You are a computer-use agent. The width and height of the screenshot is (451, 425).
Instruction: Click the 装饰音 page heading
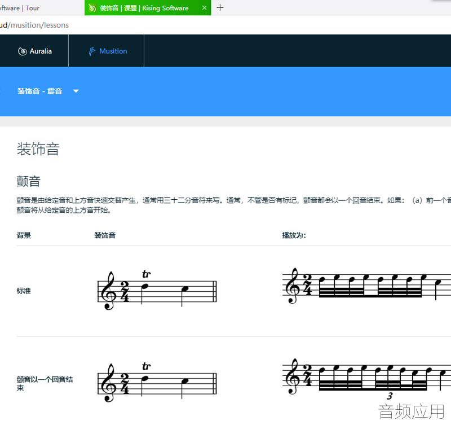38,149
